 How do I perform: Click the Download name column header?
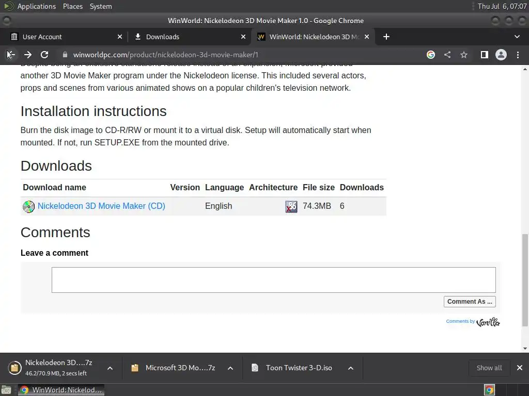[54, 187]
